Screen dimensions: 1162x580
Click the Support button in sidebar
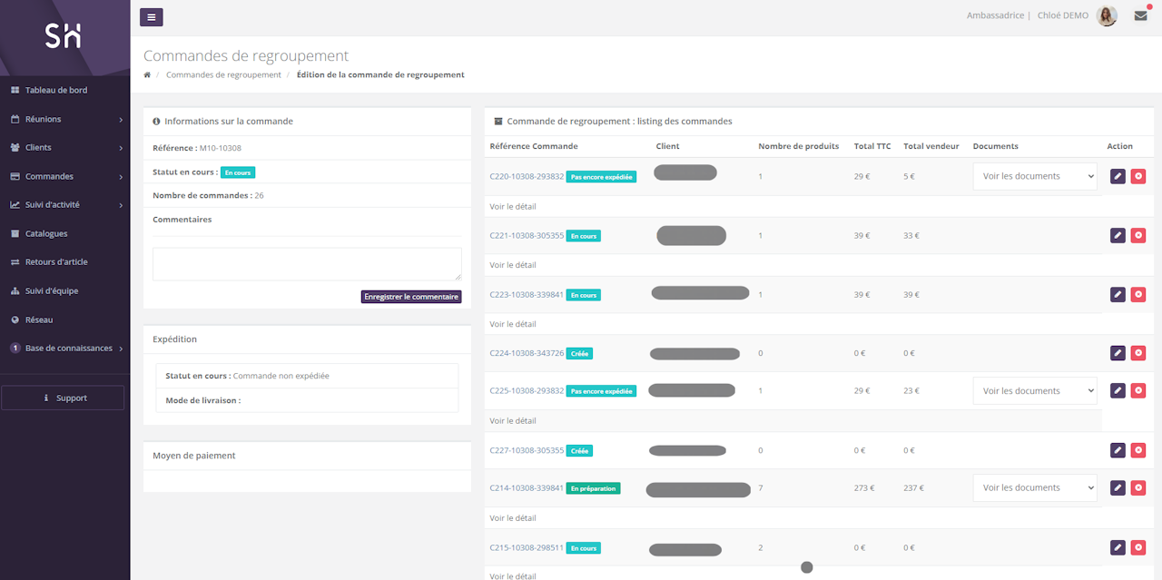[63, 398]
